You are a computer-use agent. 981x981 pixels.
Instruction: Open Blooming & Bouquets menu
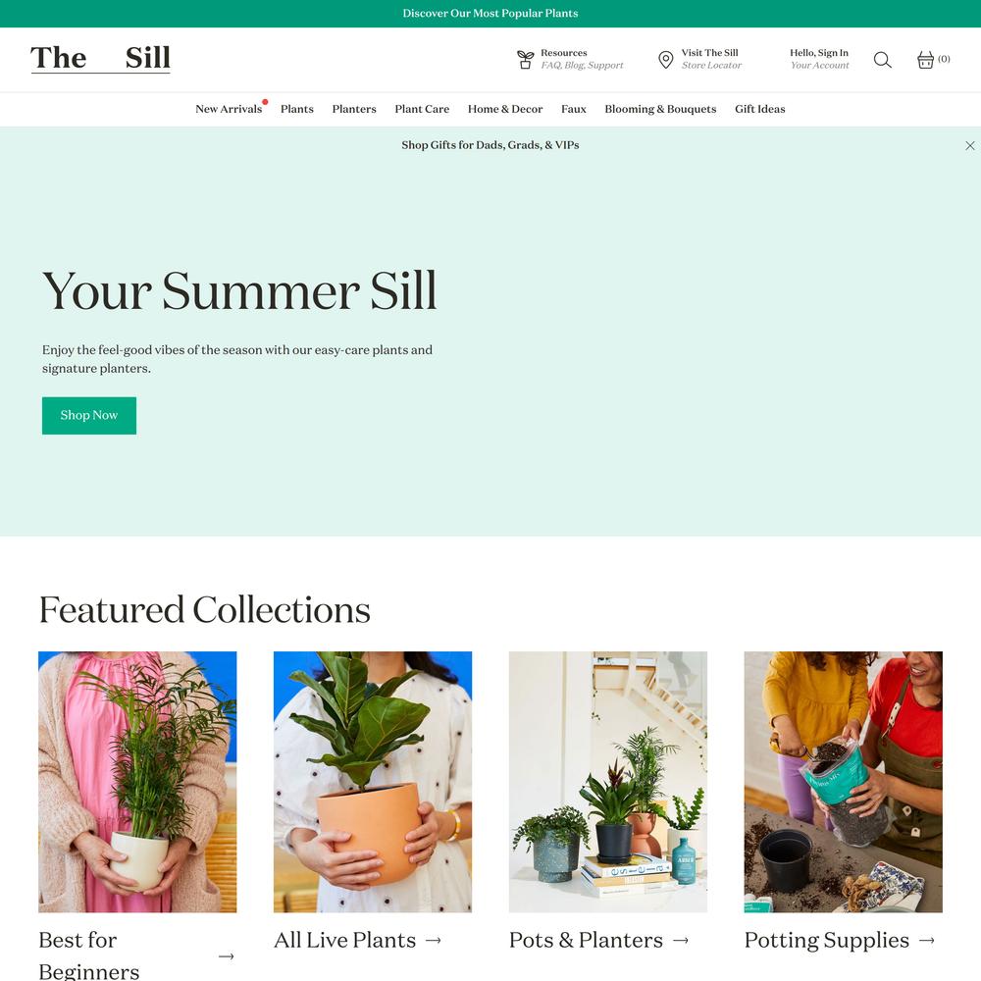click(x=660, y=109)
